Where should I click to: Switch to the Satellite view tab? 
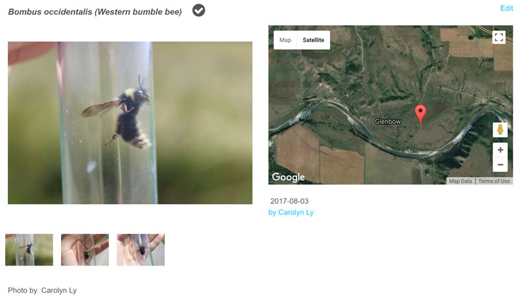tap(313, 40)
